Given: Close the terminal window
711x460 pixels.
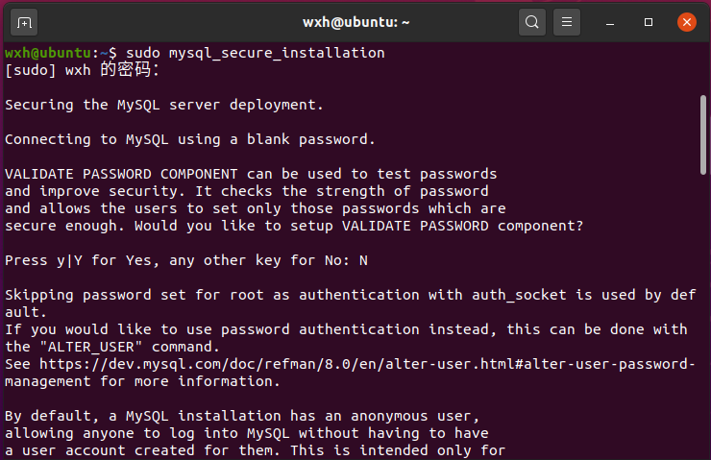Looking at the screenshot, I should [x=686, y=21].
